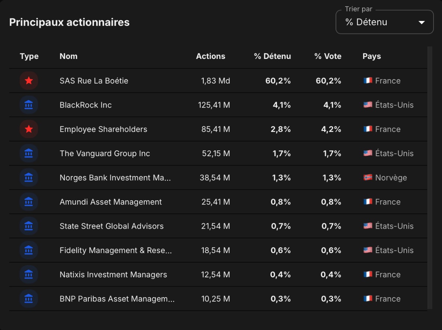Click the French flag in Natixis row

368,275
